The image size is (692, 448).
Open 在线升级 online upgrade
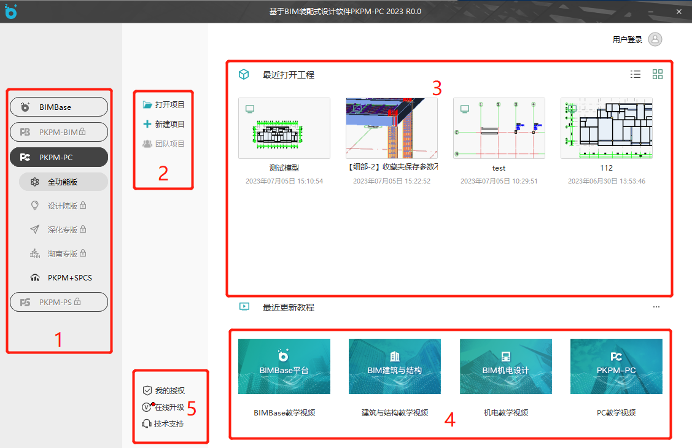(x=163, y=407)
